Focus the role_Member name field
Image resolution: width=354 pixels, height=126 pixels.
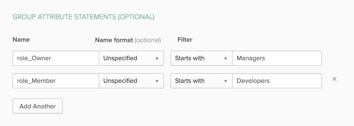point(56,81)
